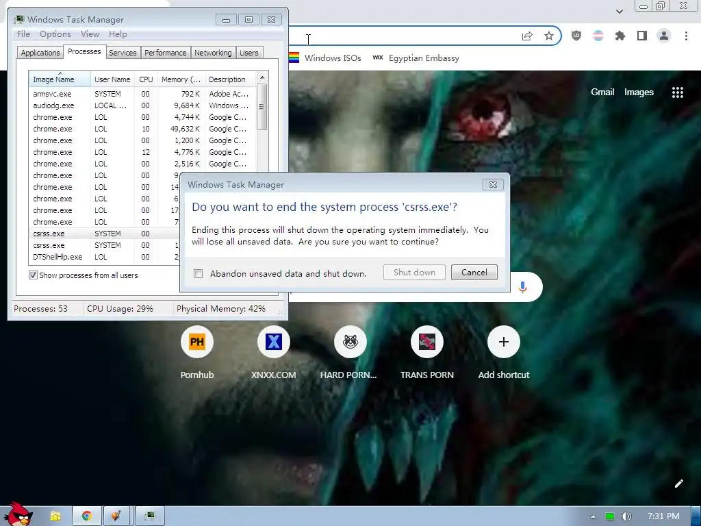Open the Images link
The image size is (701, 526).
(639, 92)
